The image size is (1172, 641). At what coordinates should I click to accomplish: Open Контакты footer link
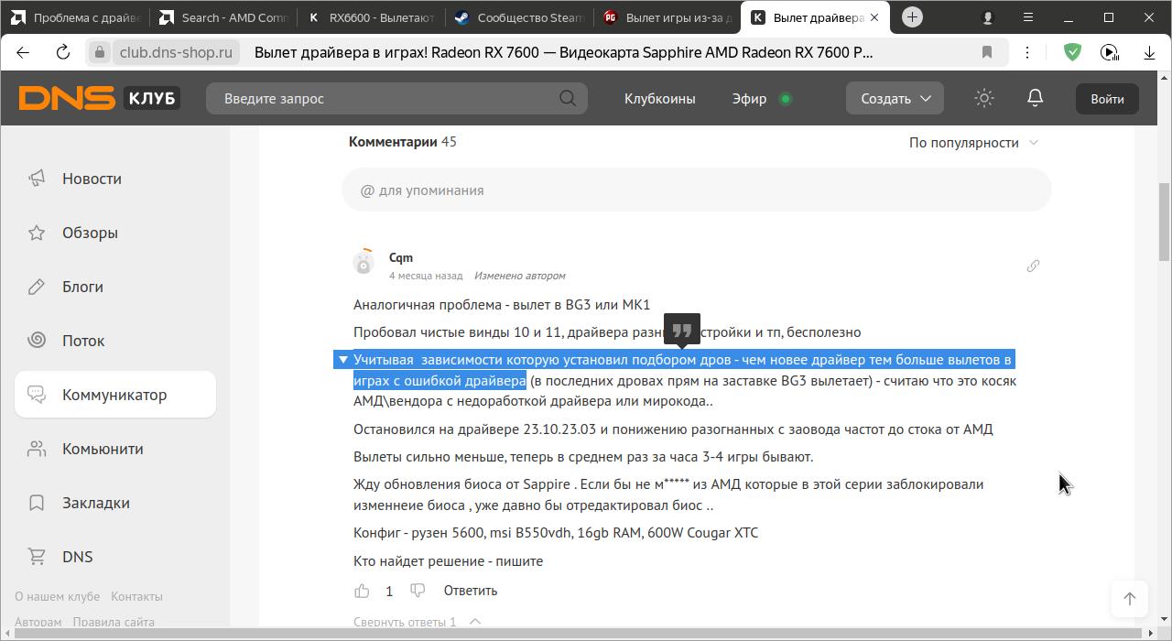pyautogui.click(x=136, y=596)
